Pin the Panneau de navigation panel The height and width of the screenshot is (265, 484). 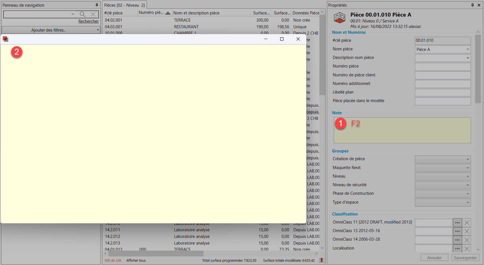pyautogui.click(x=97, y=5)
